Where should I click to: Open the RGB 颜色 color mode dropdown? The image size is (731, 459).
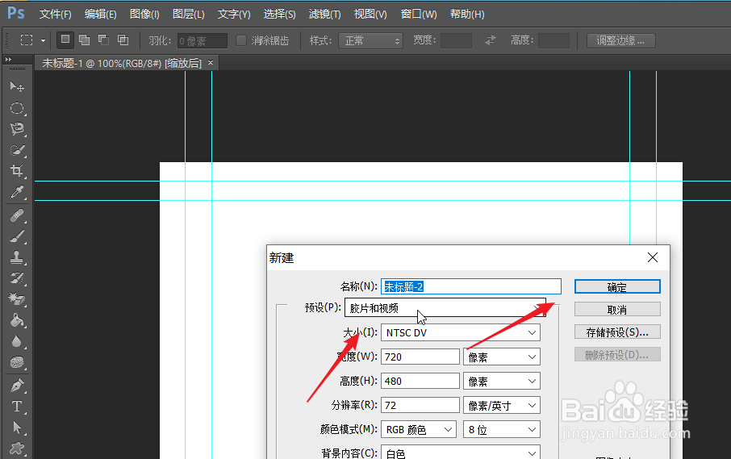point(419,430)
